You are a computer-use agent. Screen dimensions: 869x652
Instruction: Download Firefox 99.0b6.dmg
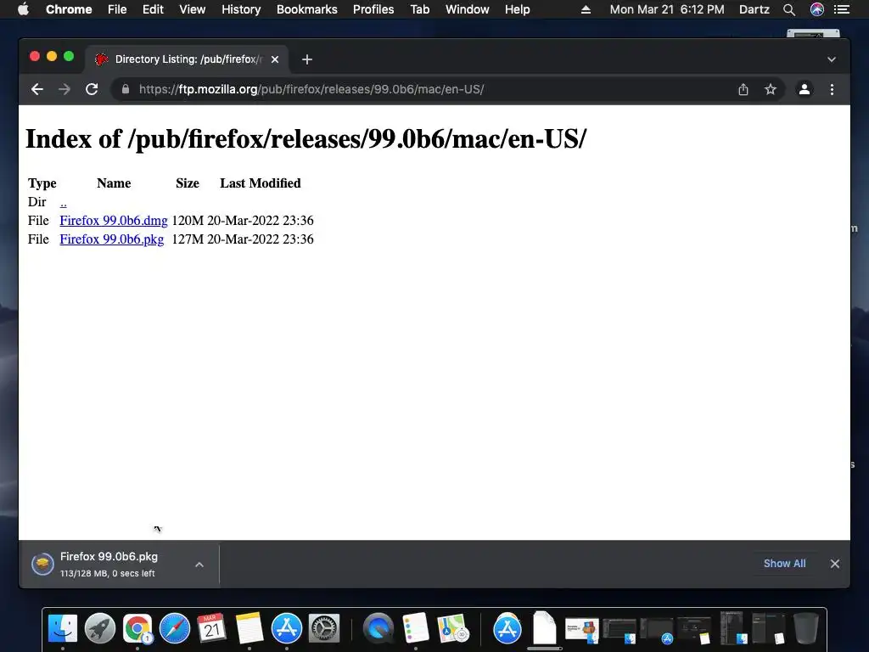(x=114, y=221)
